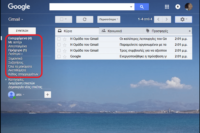Star the 'Τρεις συμβουλές' message
This screenshot has width=200, height=133.
coord(65,51)
